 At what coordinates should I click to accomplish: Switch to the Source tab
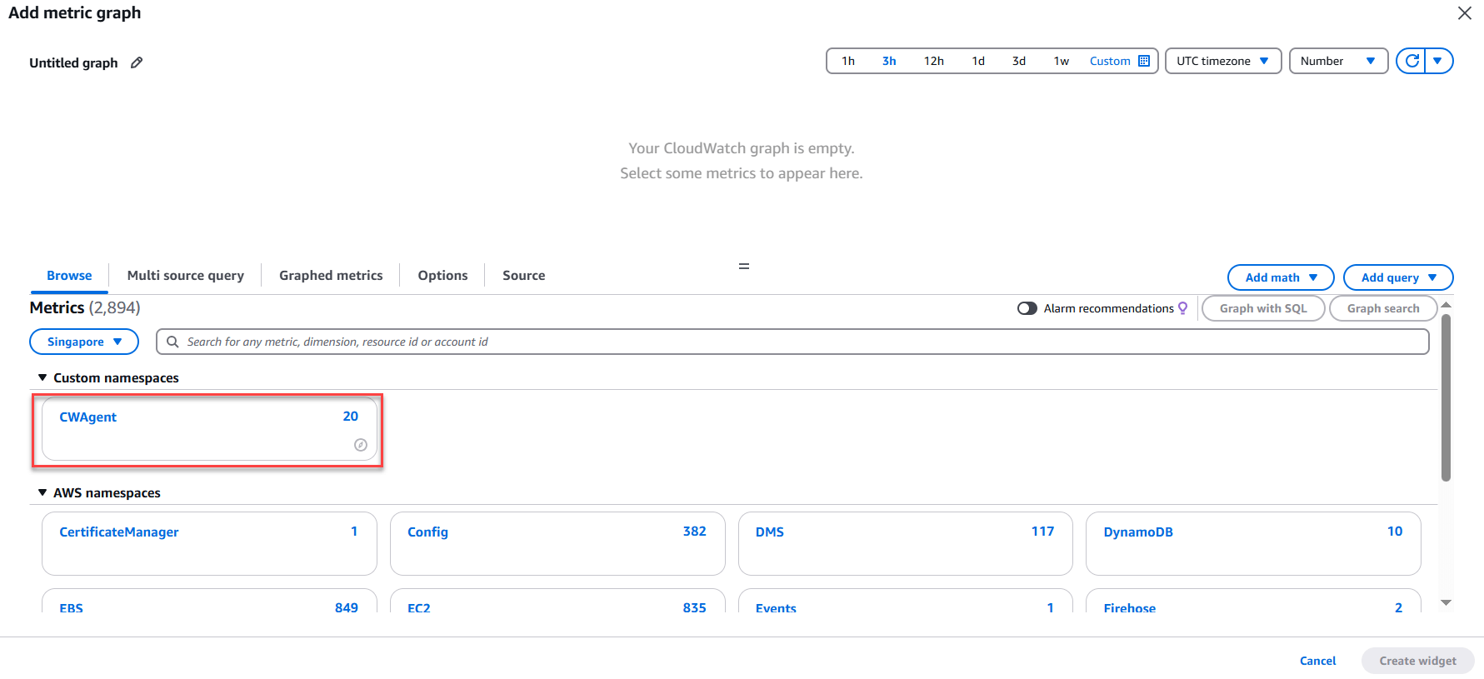524,276
